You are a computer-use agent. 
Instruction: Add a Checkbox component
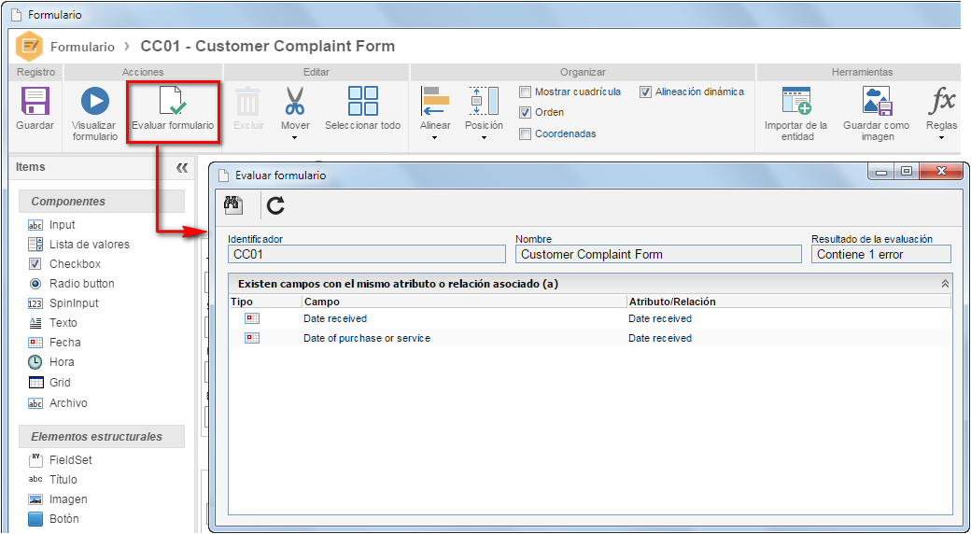click(x=64, y=264)
